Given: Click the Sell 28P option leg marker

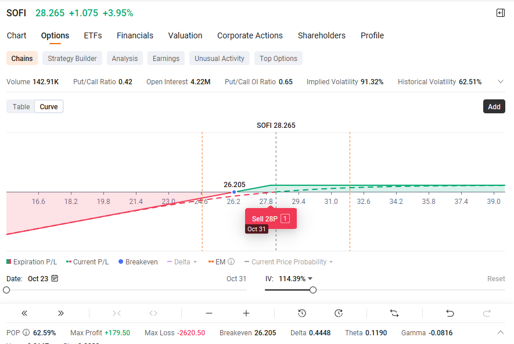Looking at the screenshot, I should [271, 218].
